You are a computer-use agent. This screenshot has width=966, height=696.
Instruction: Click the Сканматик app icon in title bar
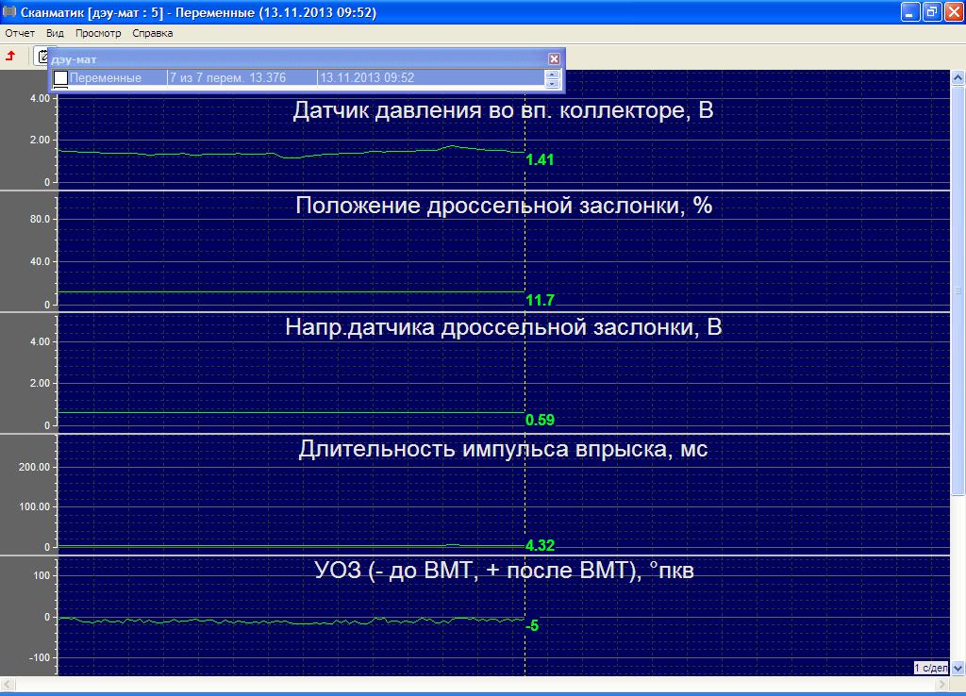click(9, 11)
